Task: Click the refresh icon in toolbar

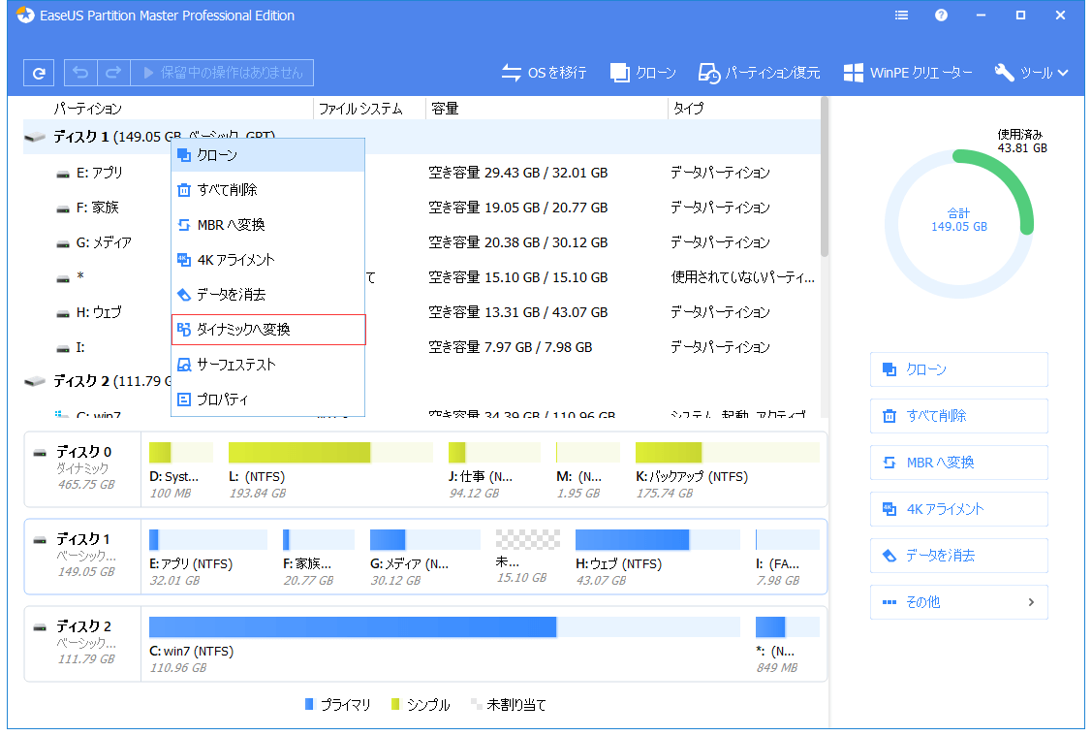Action: click(39, 73)
